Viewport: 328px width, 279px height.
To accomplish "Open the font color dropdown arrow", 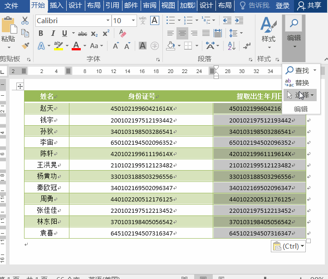I will pyautogui.click(x=85, y=46).
